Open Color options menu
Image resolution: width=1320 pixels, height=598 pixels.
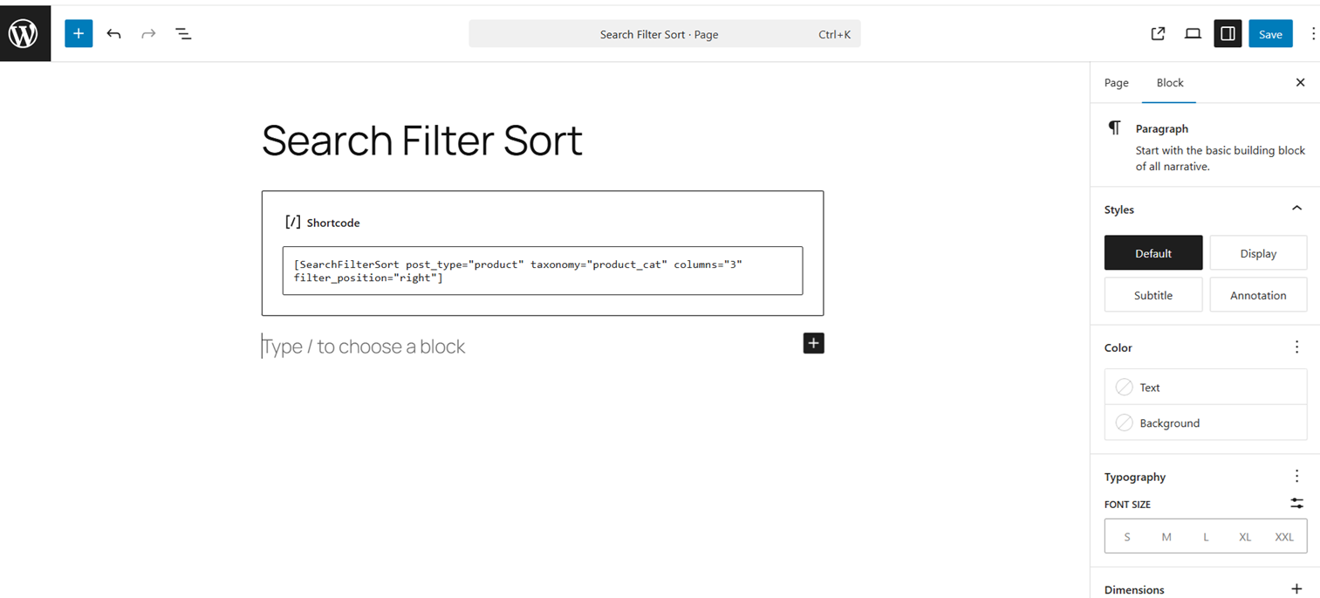[1296, 347]
